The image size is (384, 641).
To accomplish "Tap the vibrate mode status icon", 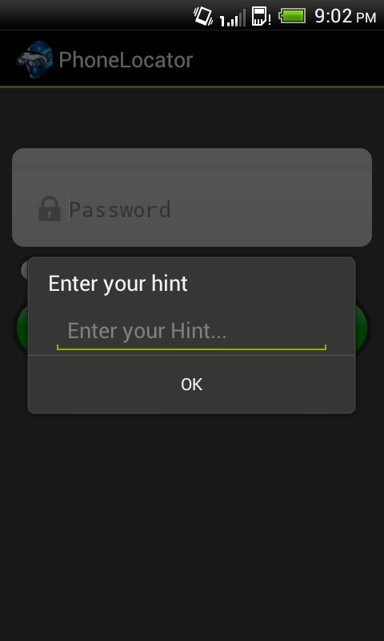I will (203, 16).
